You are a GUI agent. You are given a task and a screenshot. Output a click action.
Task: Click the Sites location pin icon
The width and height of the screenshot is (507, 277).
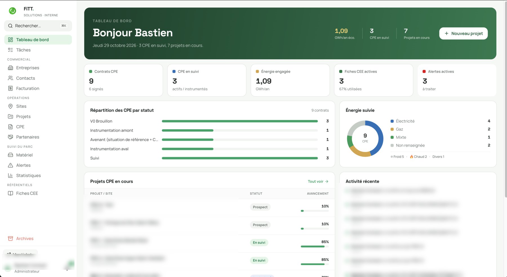coord(10,106)
